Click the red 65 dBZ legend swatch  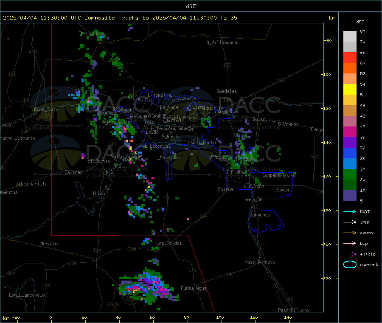pos(350,57)
